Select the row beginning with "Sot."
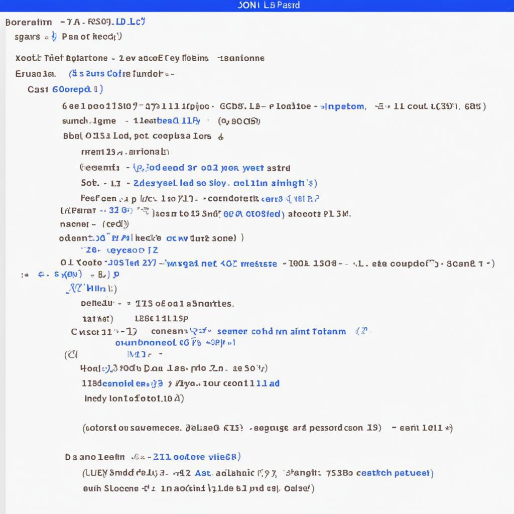The image size is (514, 514). click(199, 183)
